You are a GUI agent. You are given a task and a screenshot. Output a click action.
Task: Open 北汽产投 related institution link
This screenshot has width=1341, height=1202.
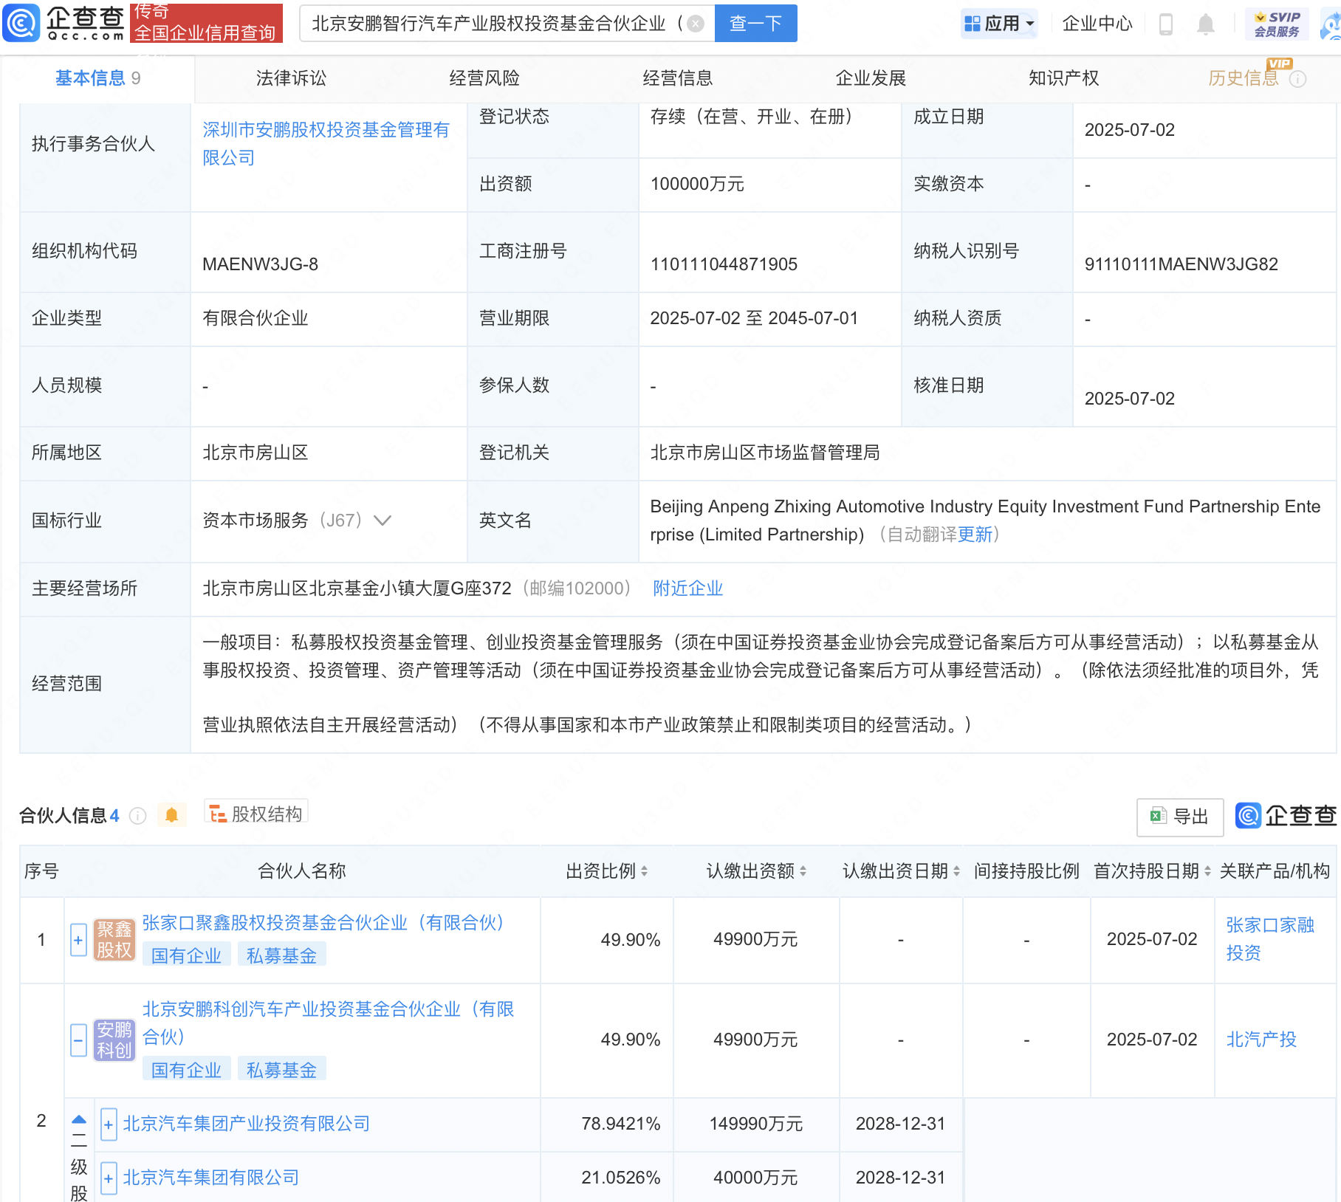[x=1261, y=1040]
